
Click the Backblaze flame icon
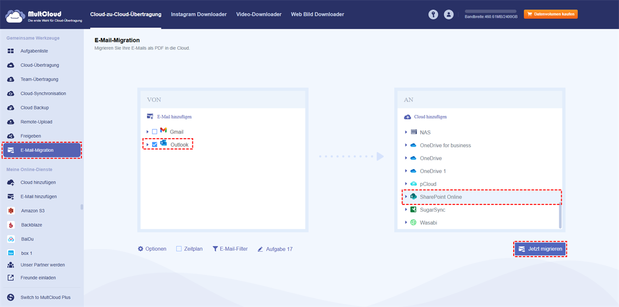click(x=11, y=225)
